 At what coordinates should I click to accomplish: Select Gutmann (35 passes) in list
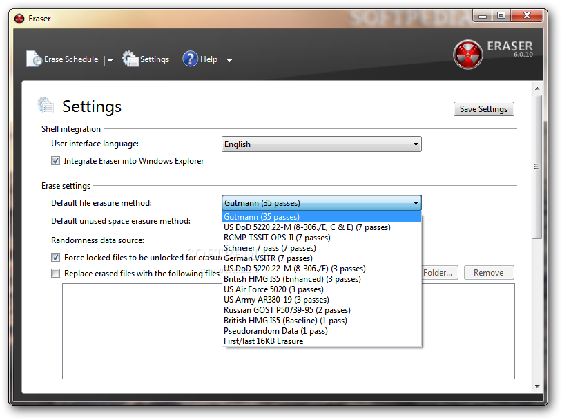point(322,217)
